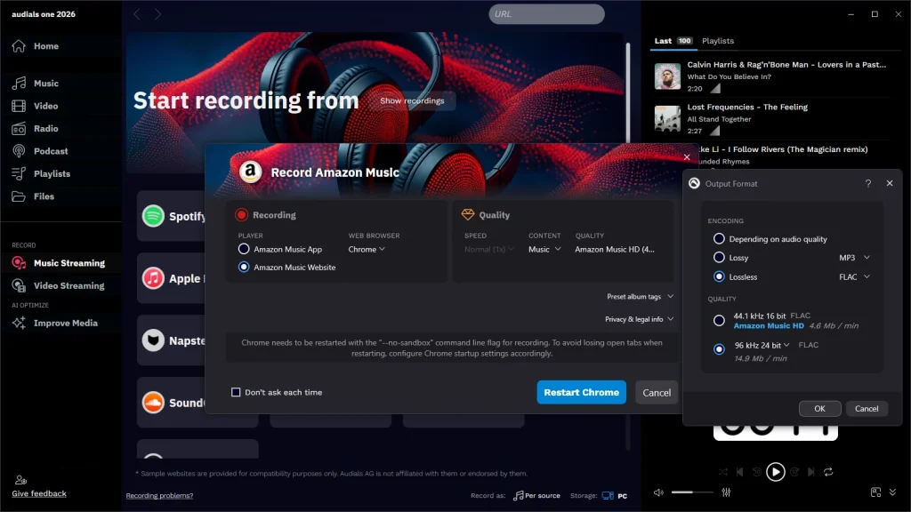Navigate back with the left arrow
Viewport: 911px width, 512px height.
[x=137, y=14]
